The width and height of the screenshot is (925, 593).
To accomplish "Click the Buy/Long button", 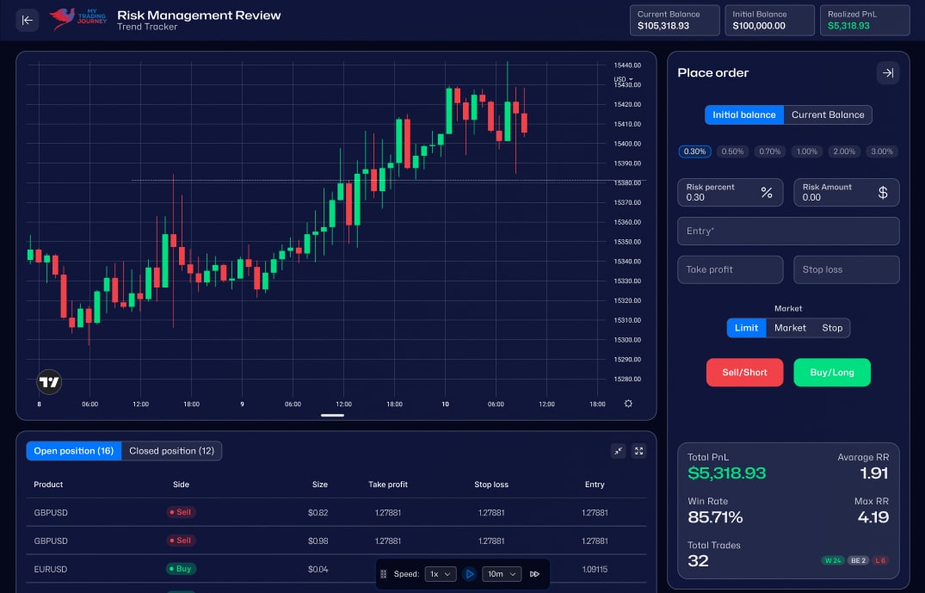I will click(x=831, y=373).
